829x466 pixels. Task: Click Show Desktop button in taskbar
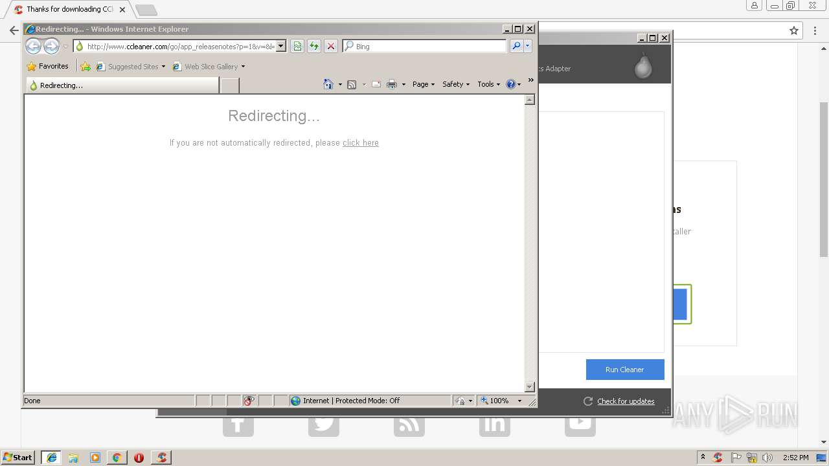point(823,458)
